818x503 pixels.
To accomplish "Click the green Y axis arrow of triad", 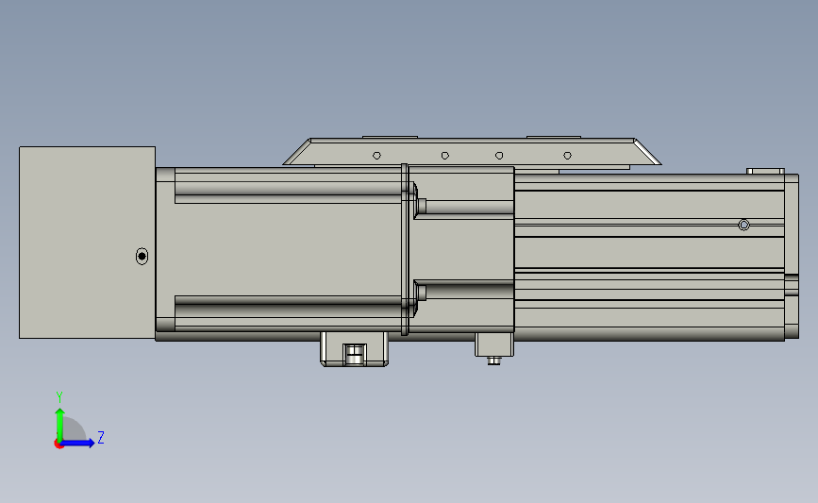I will (x=59, y=425).
